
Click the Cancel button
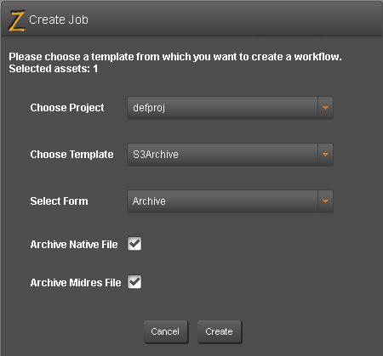[166, 331]
